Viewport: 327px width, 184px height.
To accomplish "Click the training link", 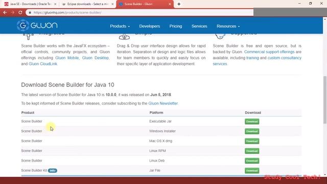I will click(x=252, y=58).
